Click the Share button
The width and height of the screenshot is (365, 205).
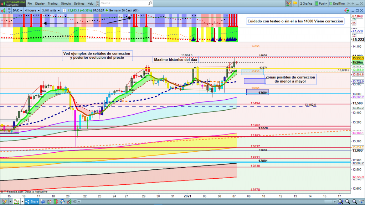33,202
